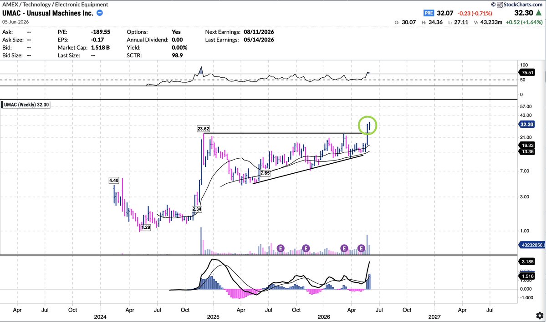Click the 1.516 MACD histogram tag
The height and width of the screenshot is (322, 546).
click(527, 276)
